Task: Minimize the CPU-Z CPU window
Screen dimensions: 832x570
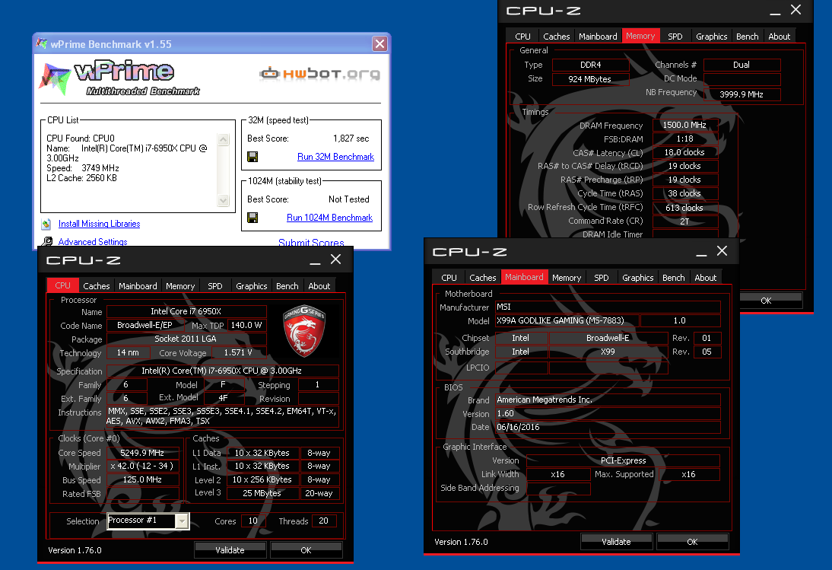Action: [315, 260]
